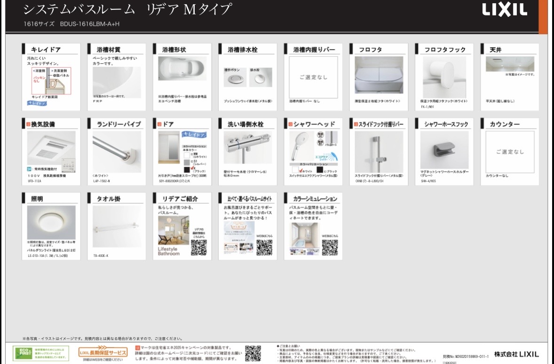
Task: Click the QR code in リデアご紹介 card
Action: (x=198, y=247)
